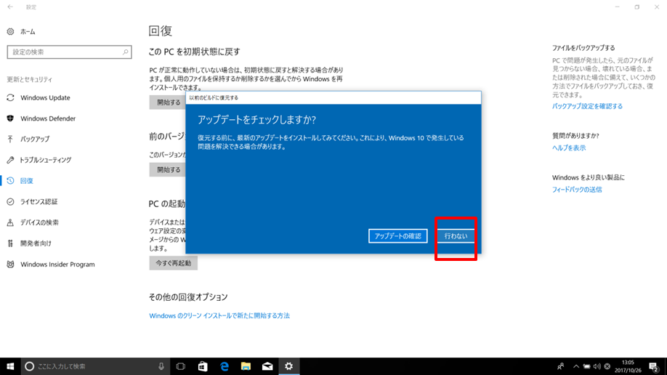
Task: Go to ホーム in settings
Action: pos(28,31)
